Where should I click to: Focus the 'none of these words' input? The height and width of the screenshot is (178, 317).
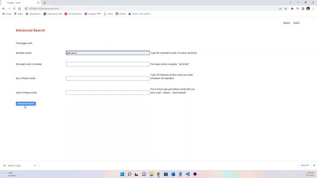click(x=108, y=92)
